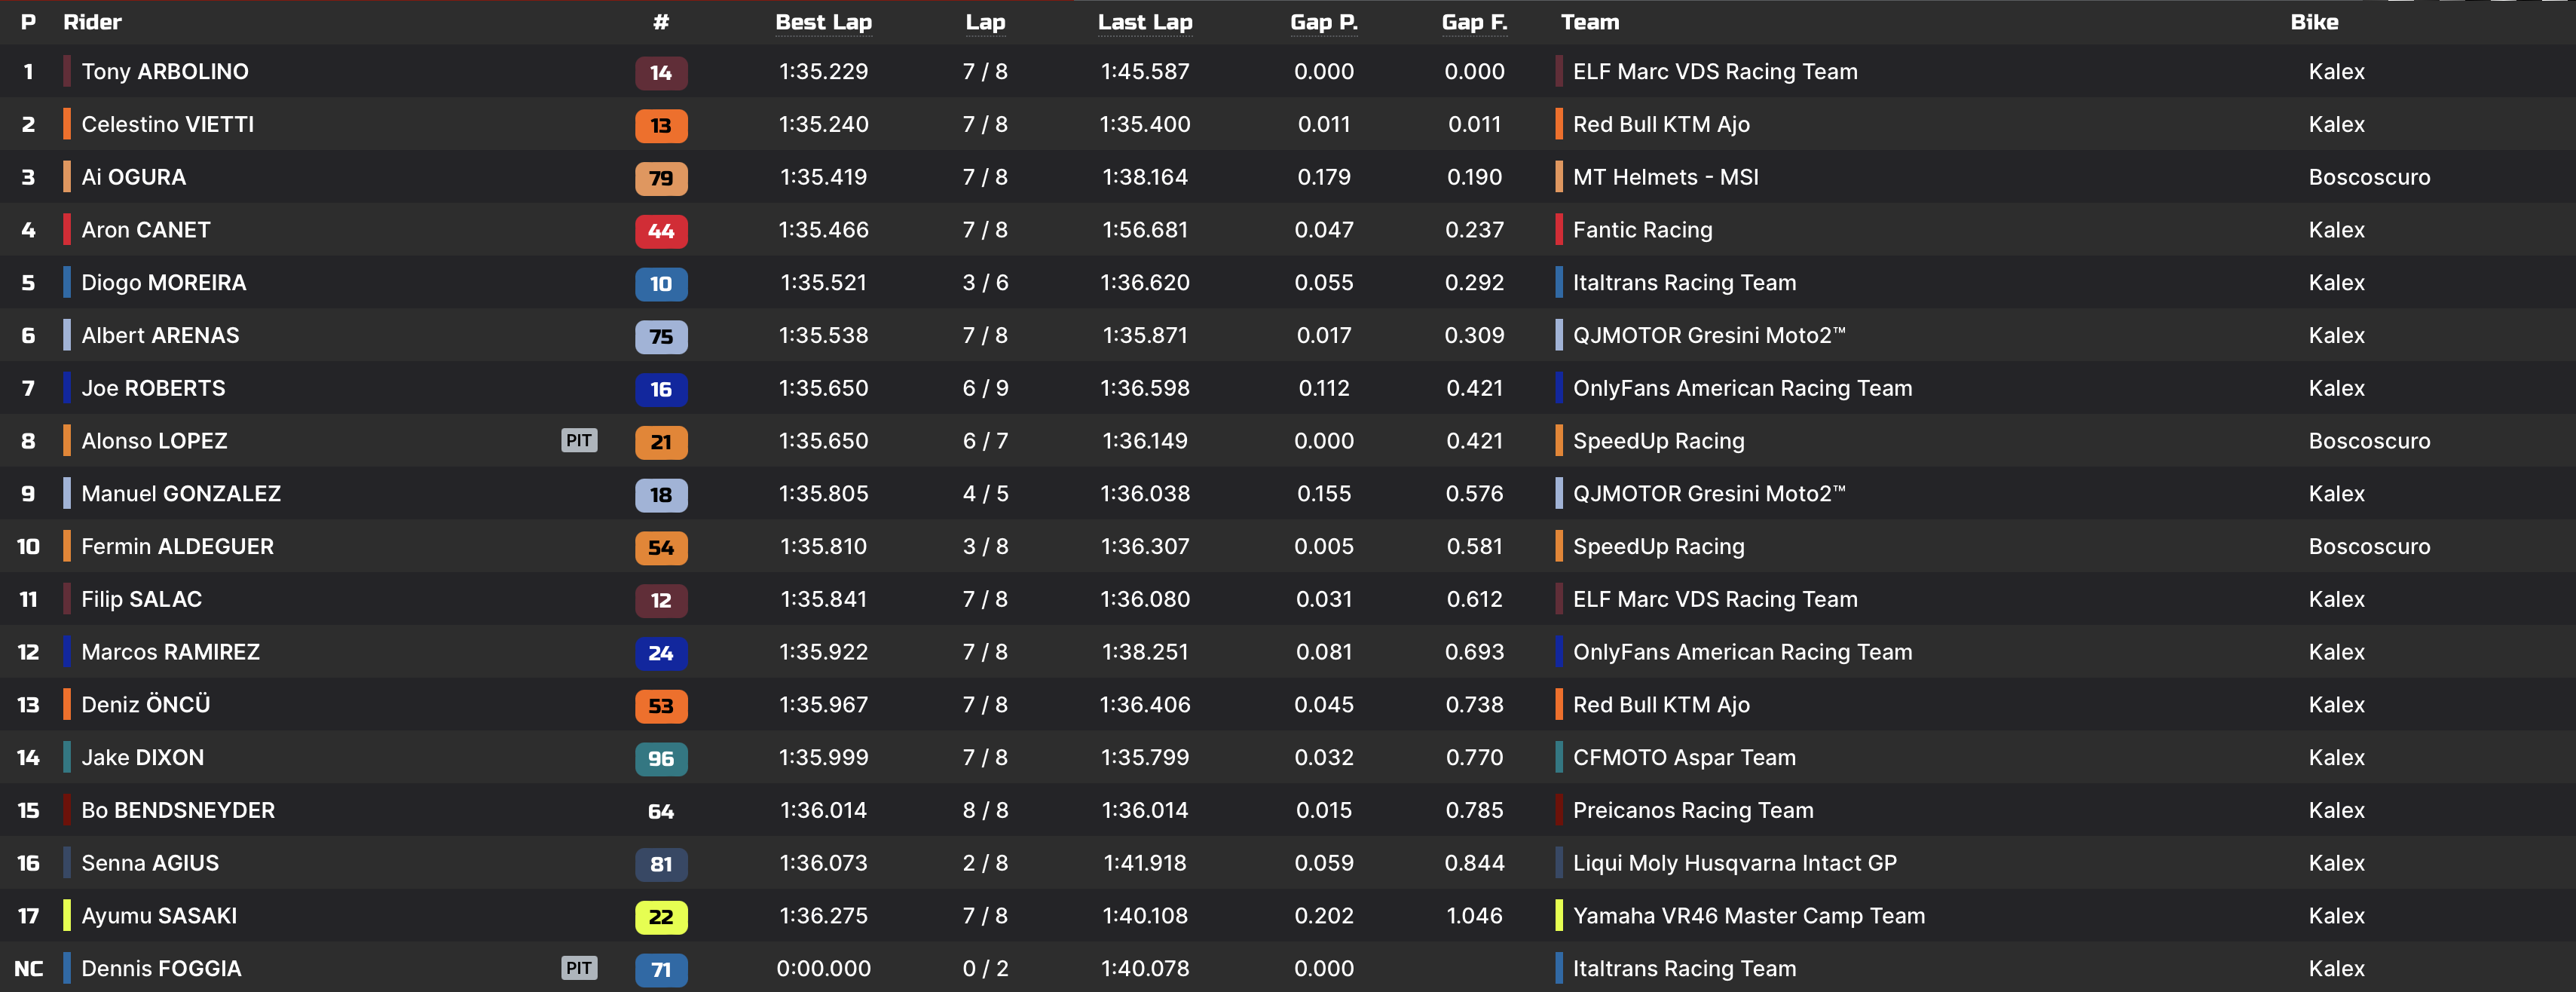Click the blue 10 badge for Moreira
Image resolution: width=2576 pixels, height=992 pixels.
(x=661, y=284)
